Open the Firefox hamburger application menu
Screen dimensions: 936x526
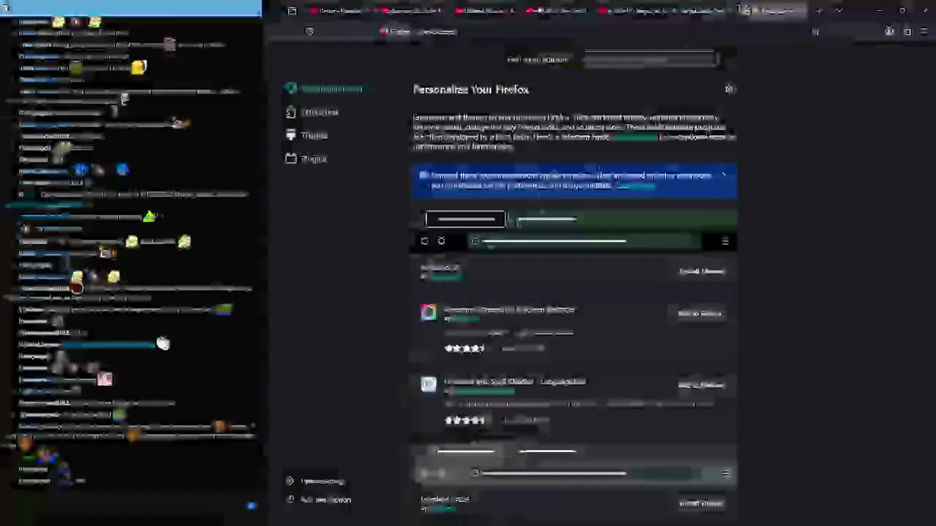[924, 31]
